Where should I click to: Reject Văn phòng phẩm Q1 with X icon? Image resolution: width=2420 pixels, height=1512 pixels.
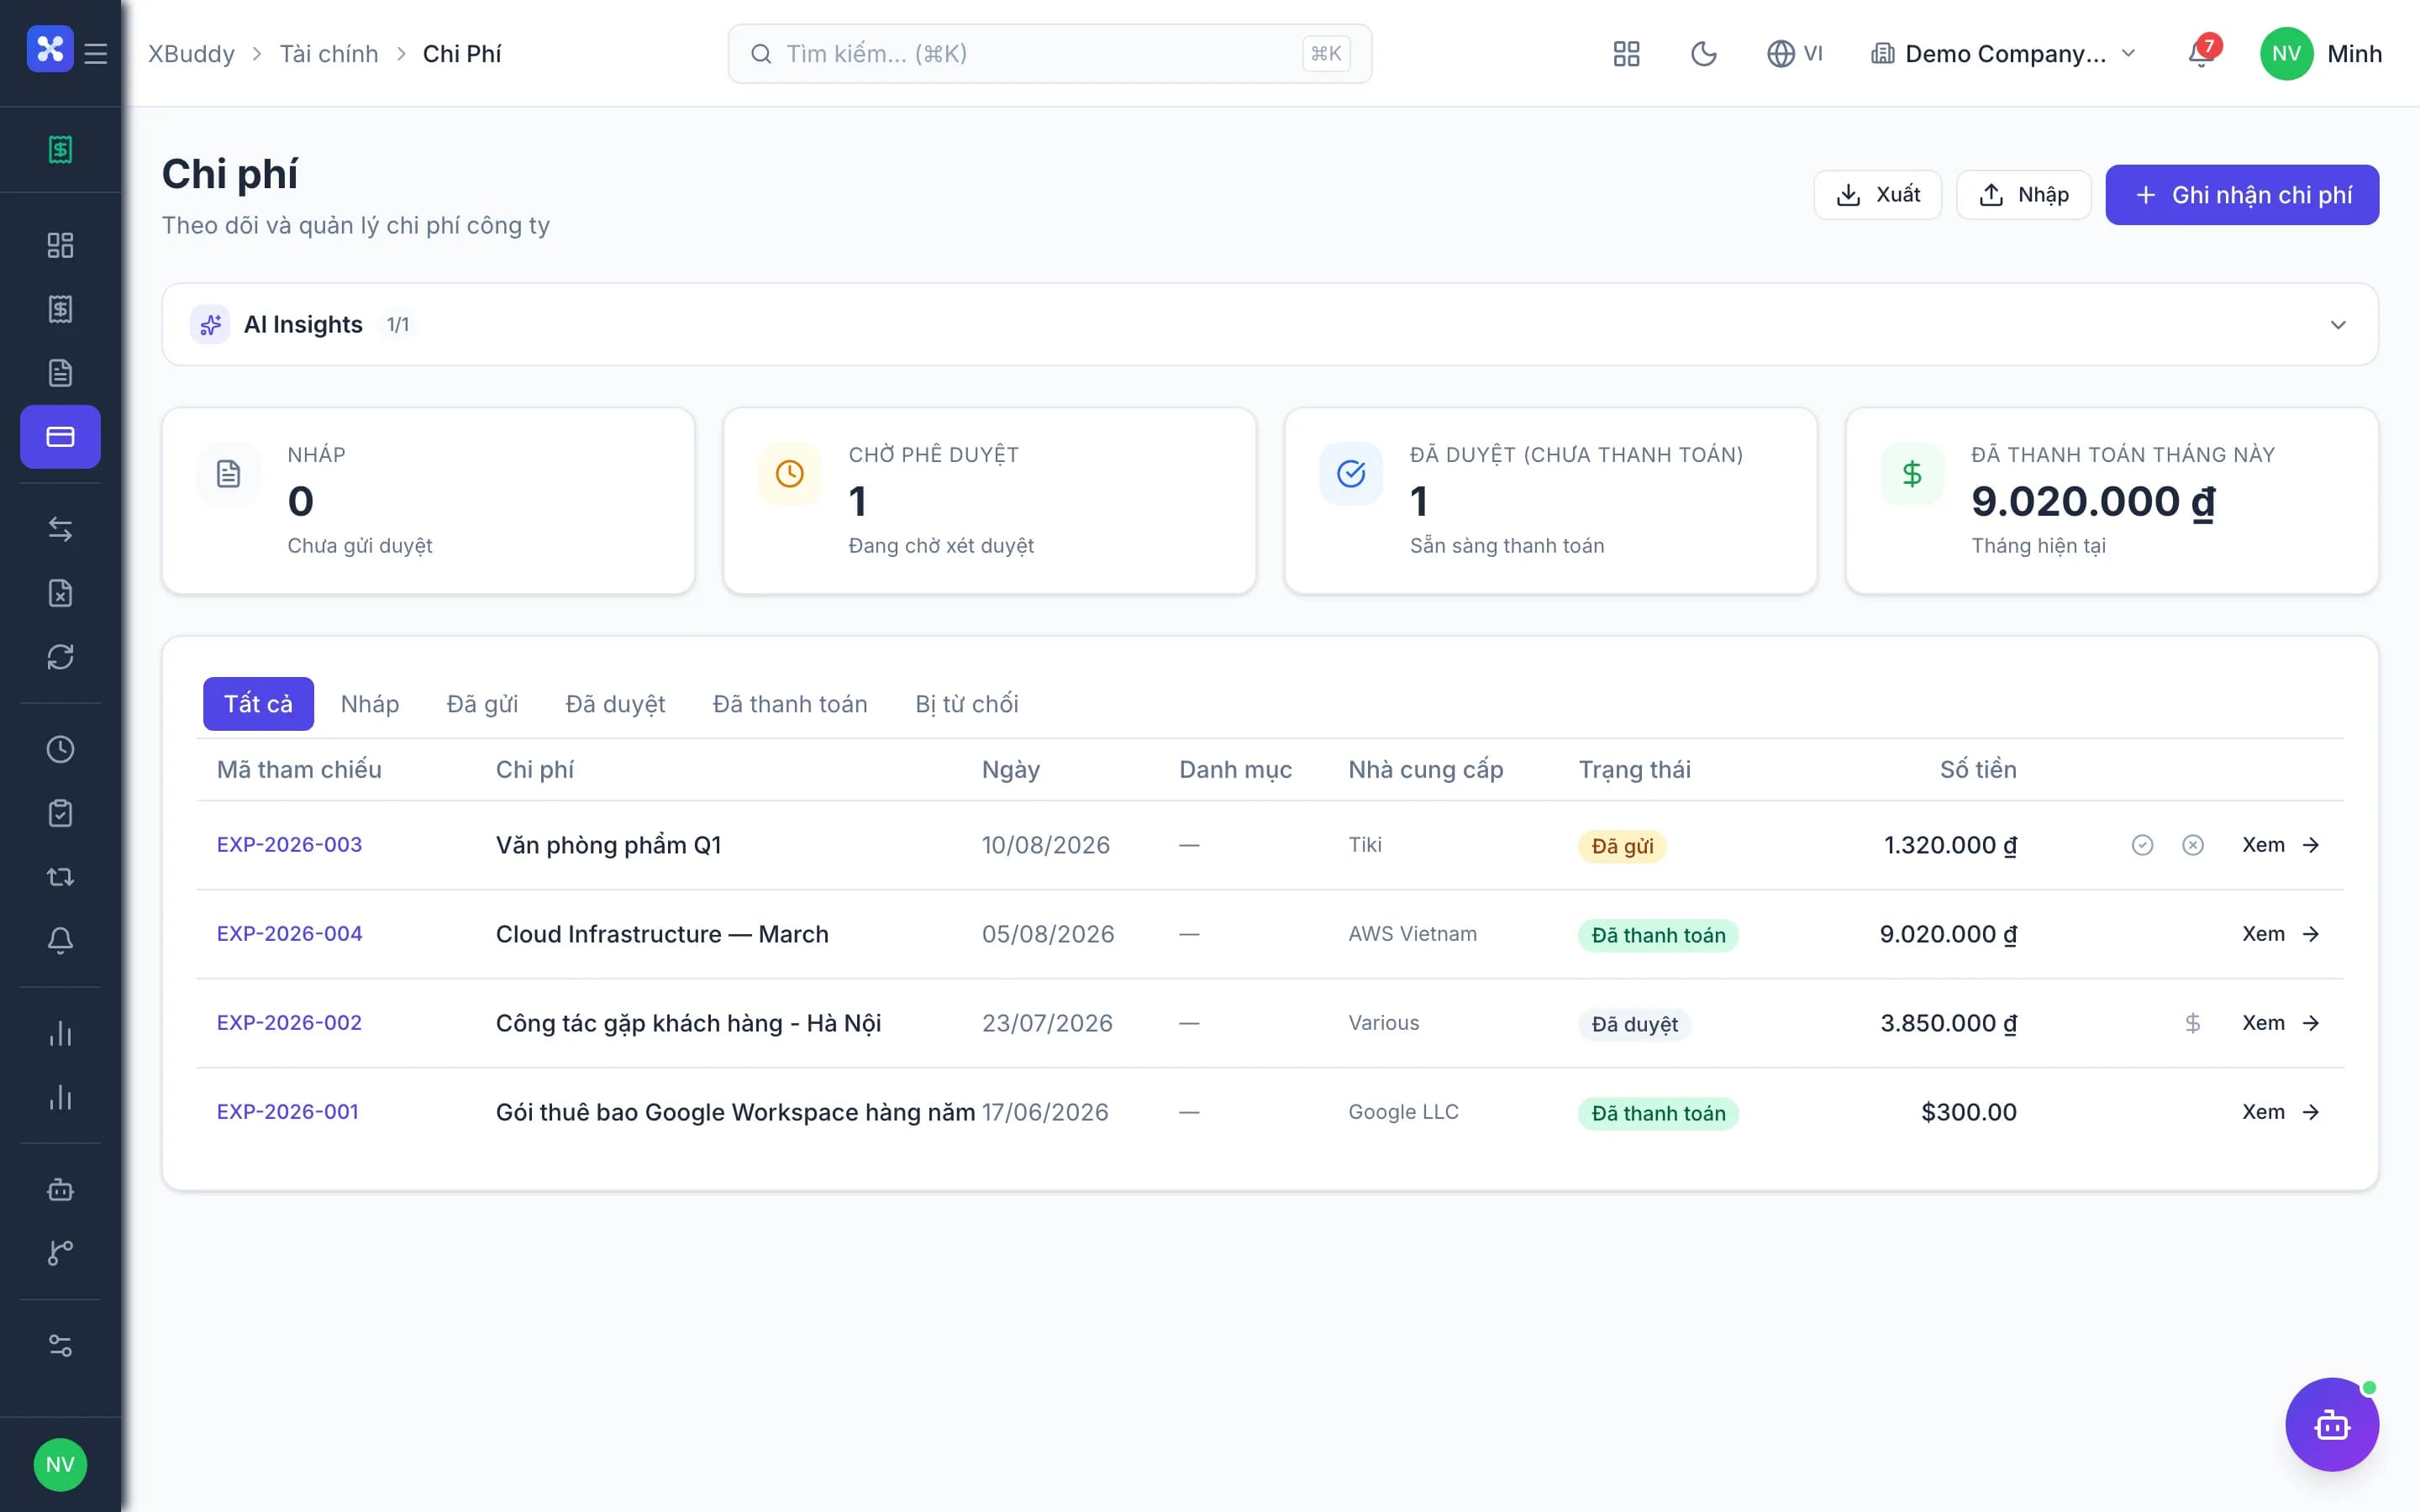tap(2192, 845)
